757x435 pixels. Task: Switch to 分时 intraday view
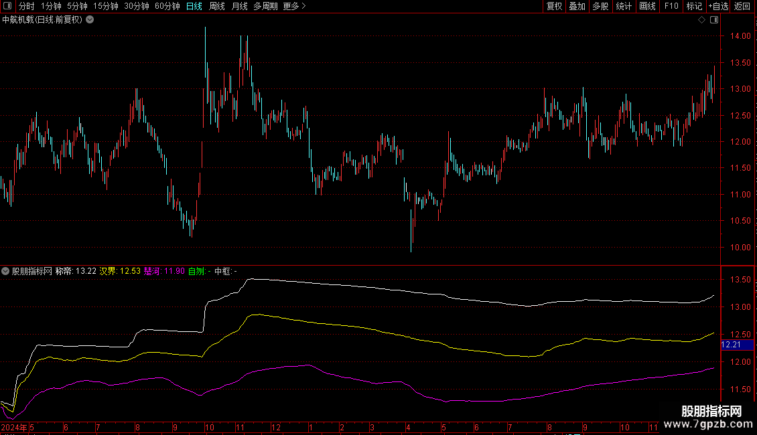click(27, 6)
